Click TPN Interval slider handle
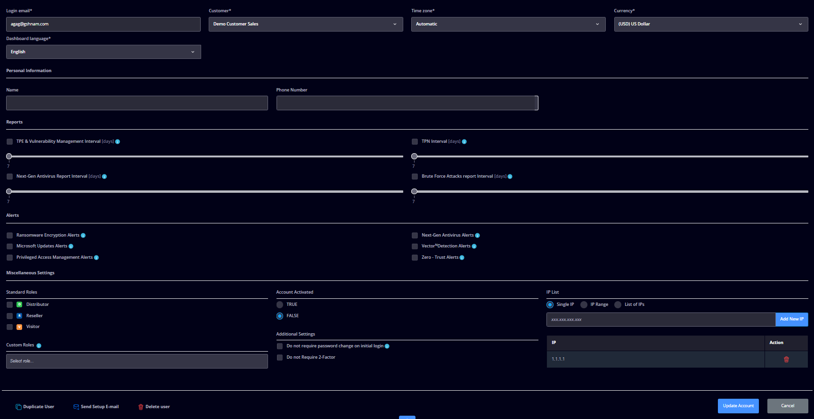 click(x=414, y=156)
